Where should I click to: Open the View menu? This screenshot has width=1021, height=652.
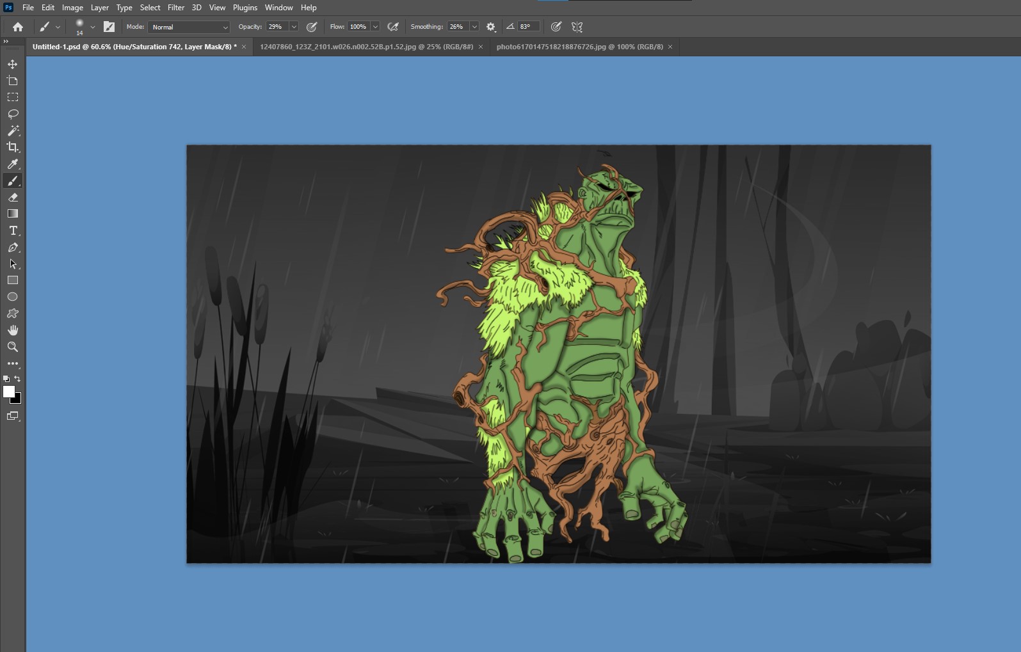click(x=218, y=8)
